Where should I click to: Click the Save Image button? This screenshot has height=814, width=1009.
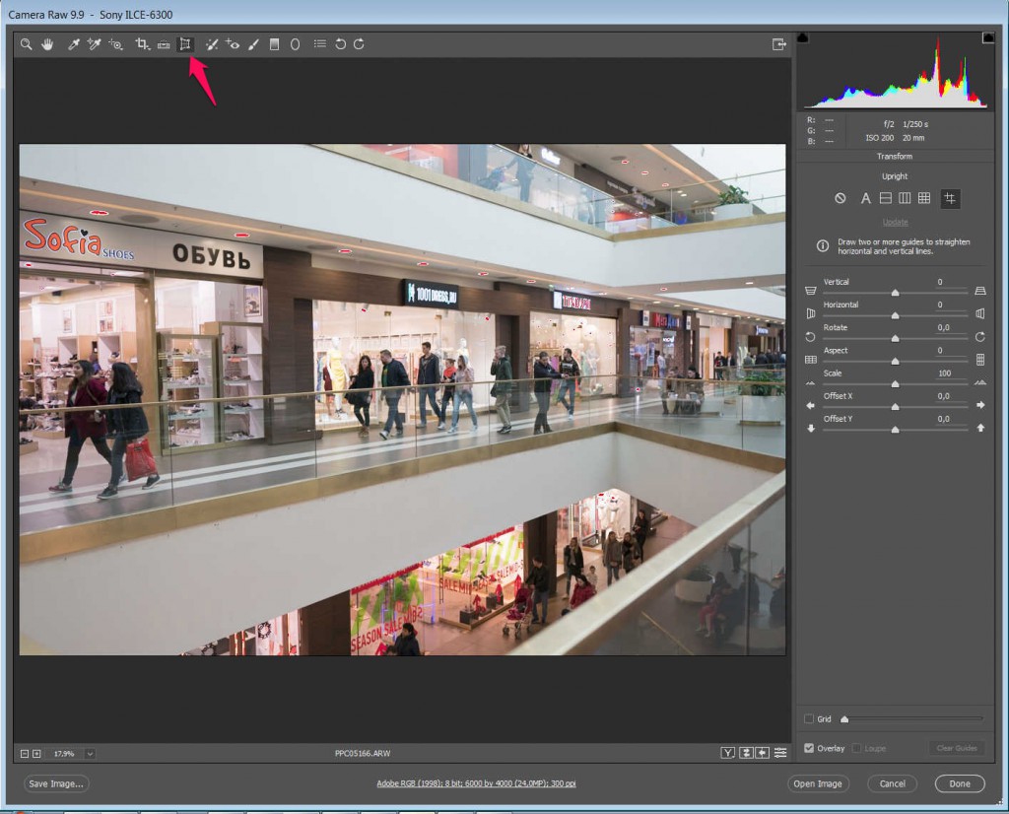click(57, 783)
